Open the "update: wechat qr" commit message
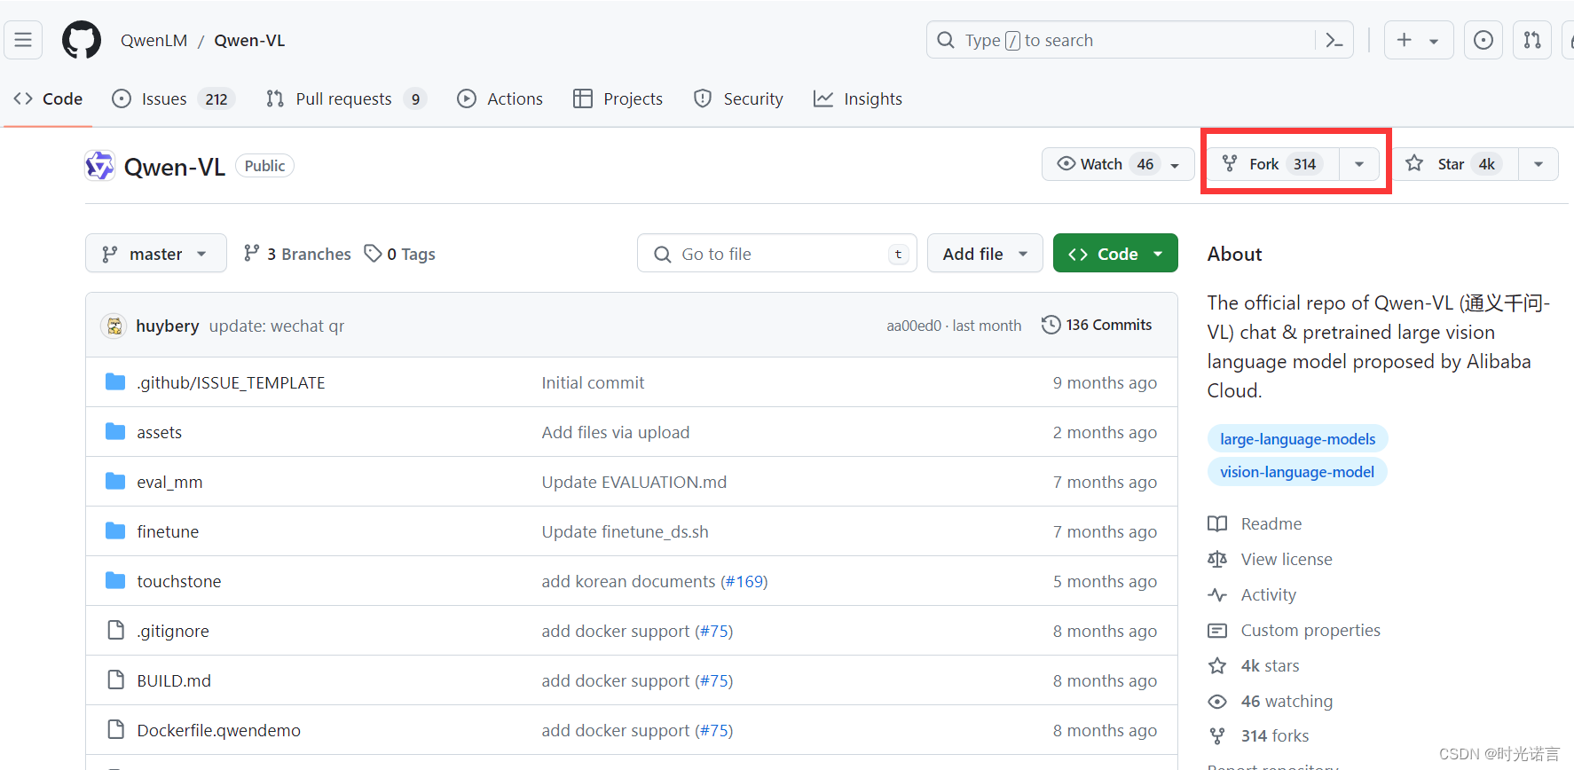1574x770 pixels. coord(277,326)
